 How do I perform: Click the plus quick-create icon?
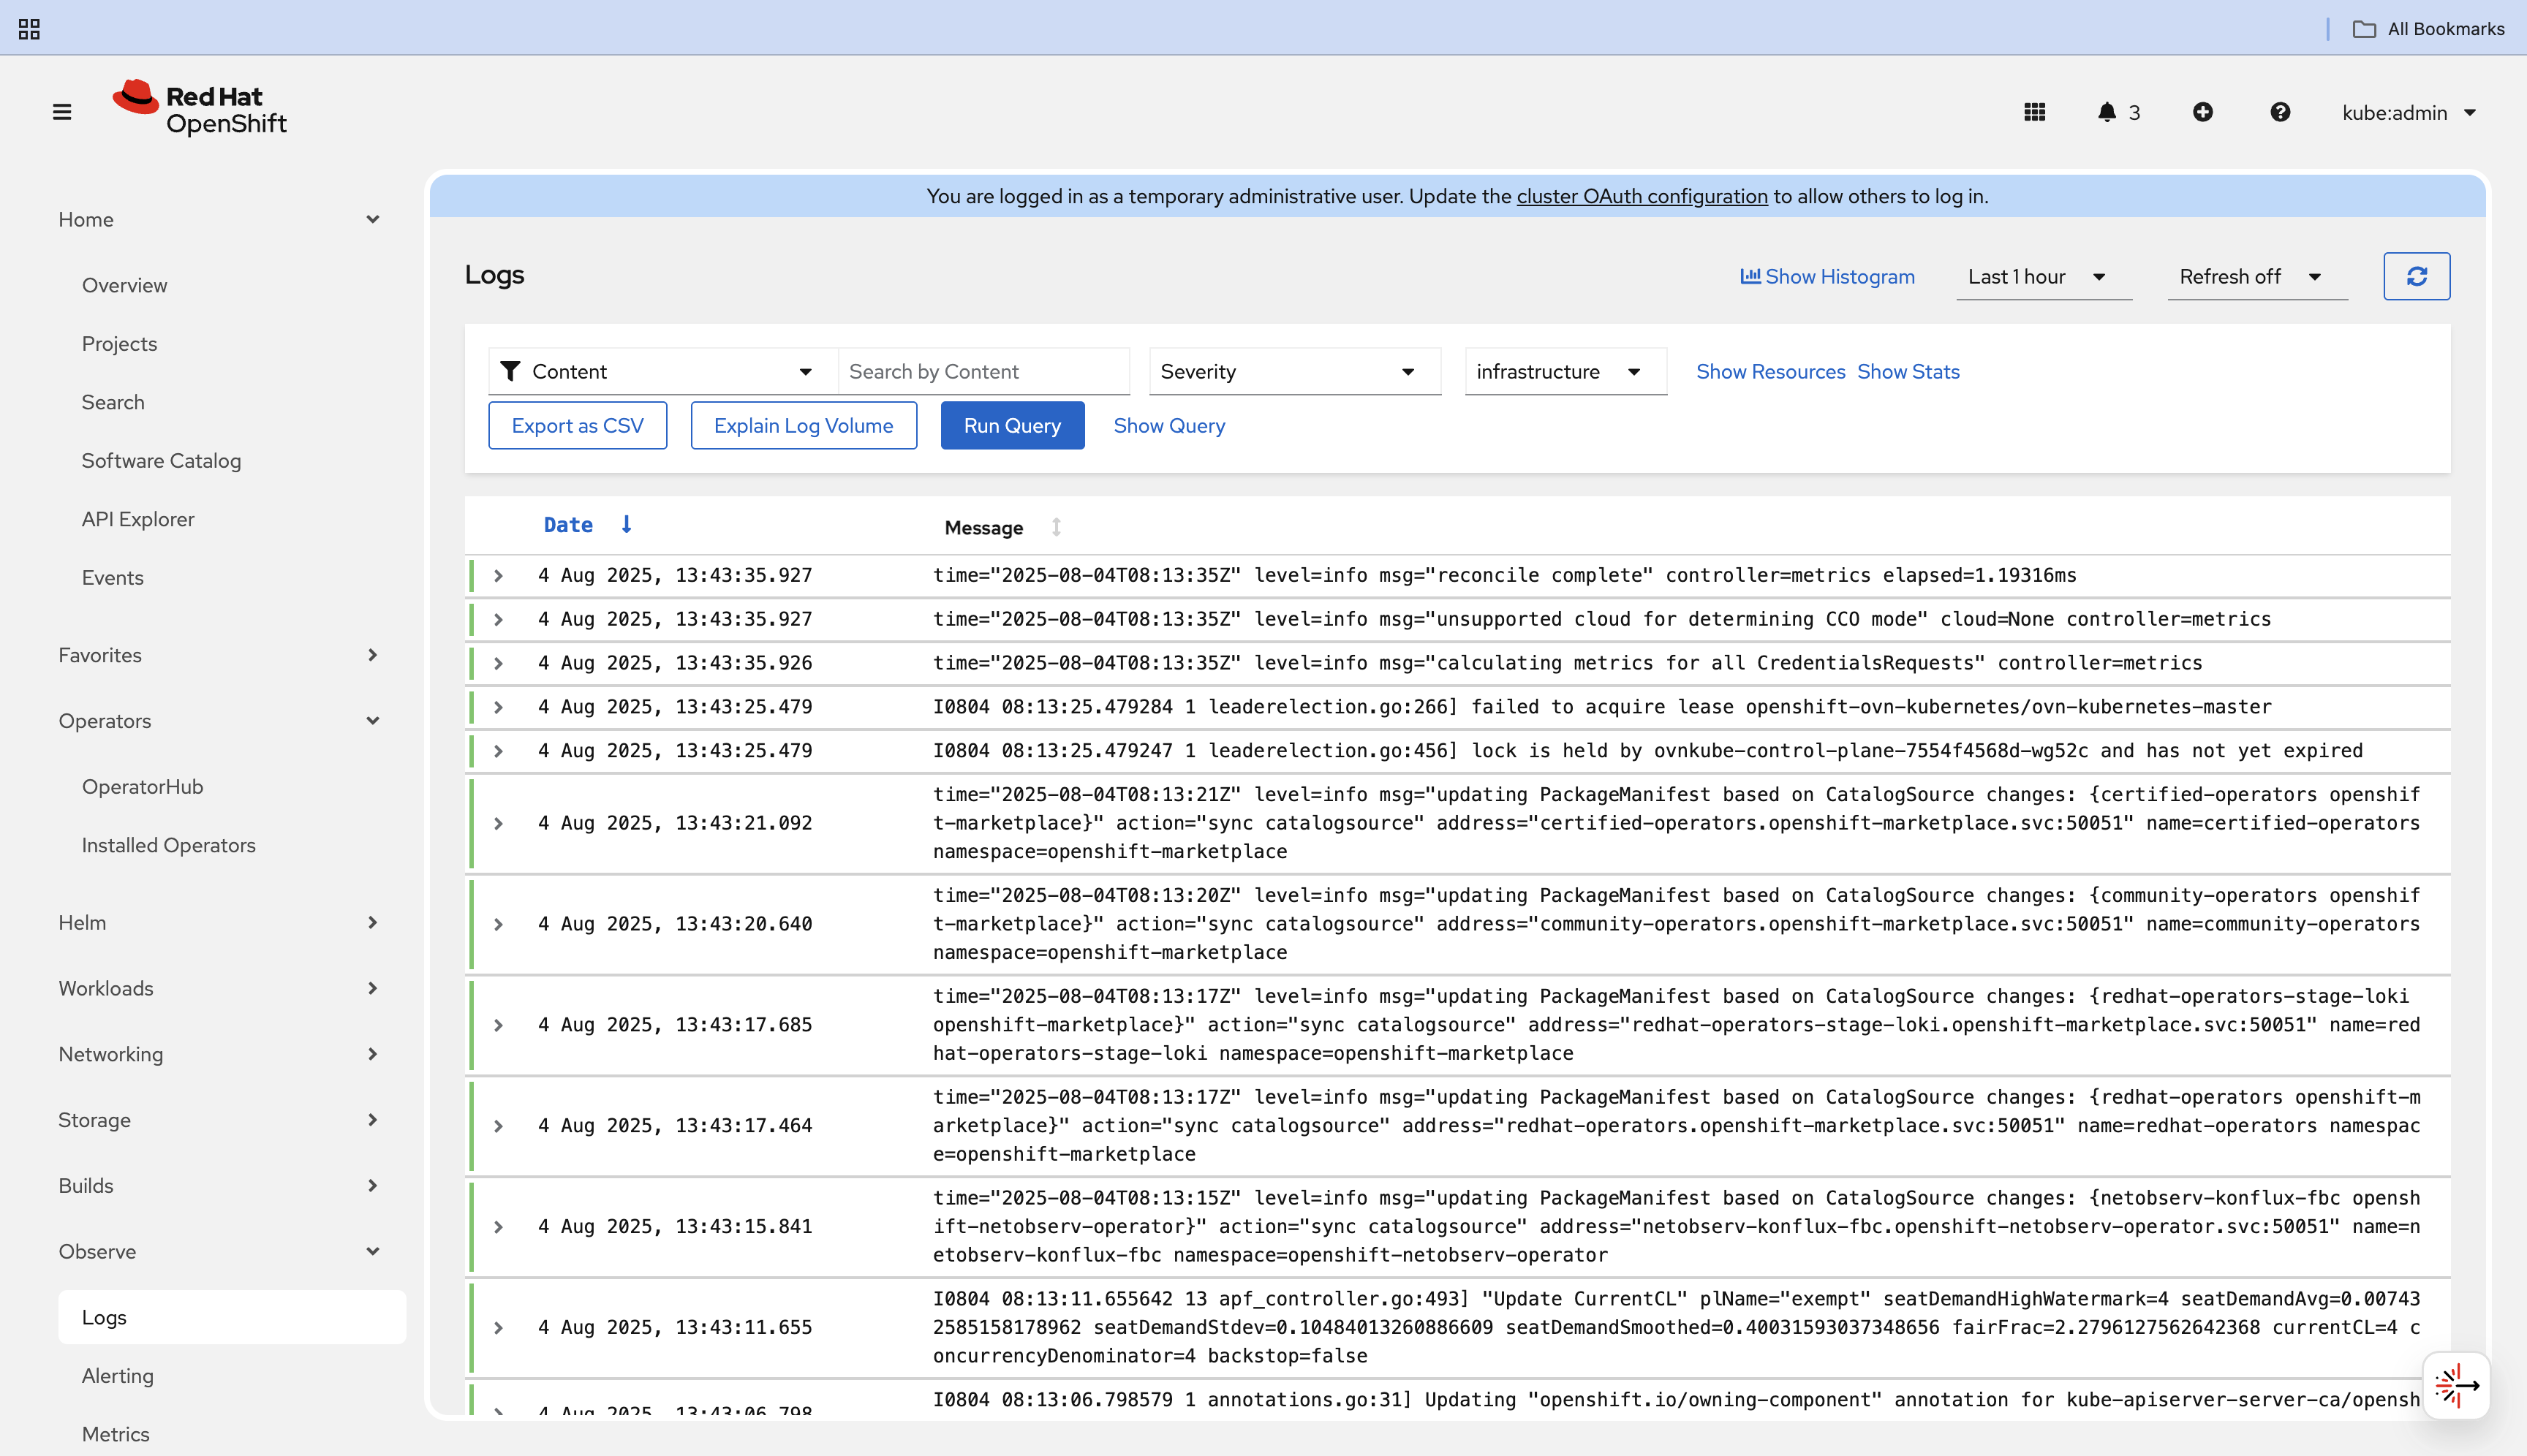click(x=2202, y=112)
